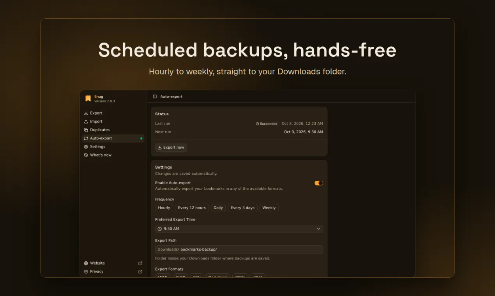Click the Export now button
The width and height of the screenshot is (495, 296).
(171, 148)
